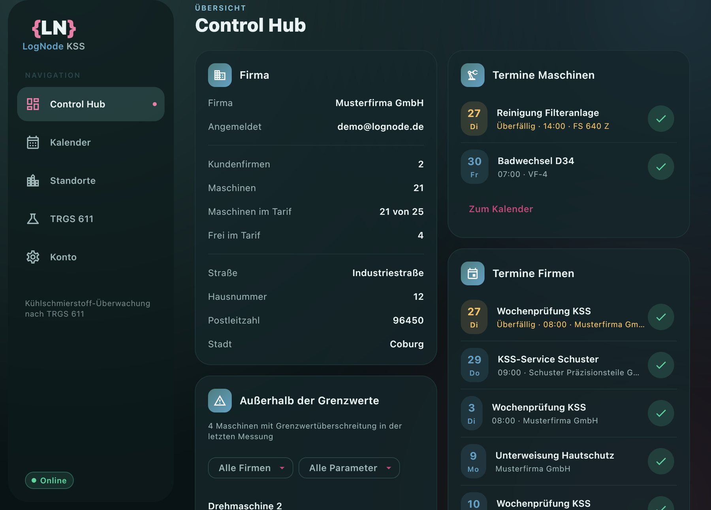Click the {LN} LogNode logo
711x510 pixels.
(x=54, y=35)
